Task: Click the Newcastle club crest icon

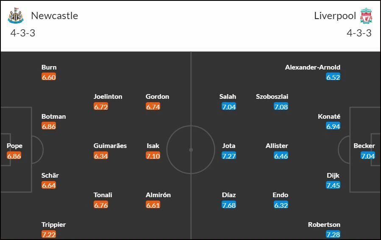Action: [x=16, y=16]
